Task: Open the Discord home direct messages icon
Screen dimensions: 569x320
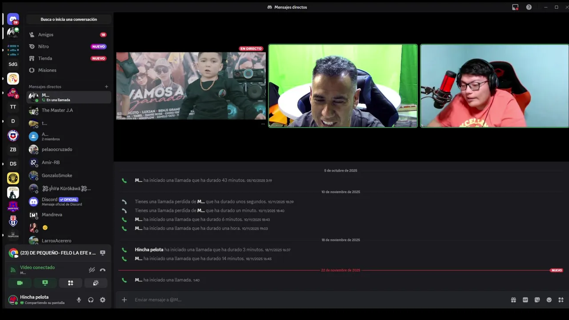Action: point(13,19)
